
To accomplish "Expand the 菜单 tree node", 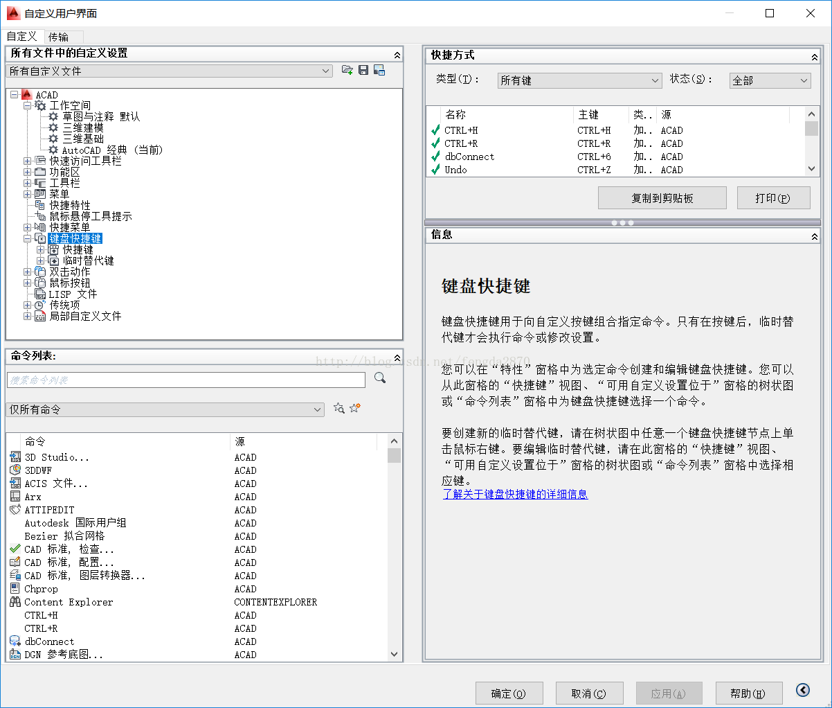I will (x=28, y=194).
